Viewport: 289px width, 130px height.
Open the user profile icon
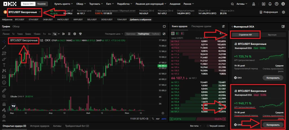click(254, 4)
